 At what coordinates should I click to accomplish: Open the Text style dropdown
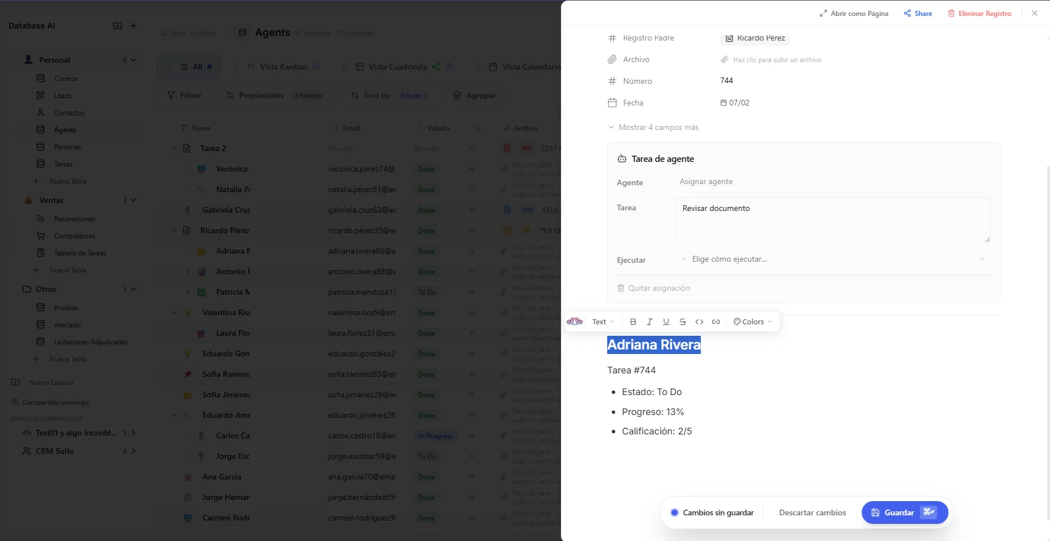603,322
